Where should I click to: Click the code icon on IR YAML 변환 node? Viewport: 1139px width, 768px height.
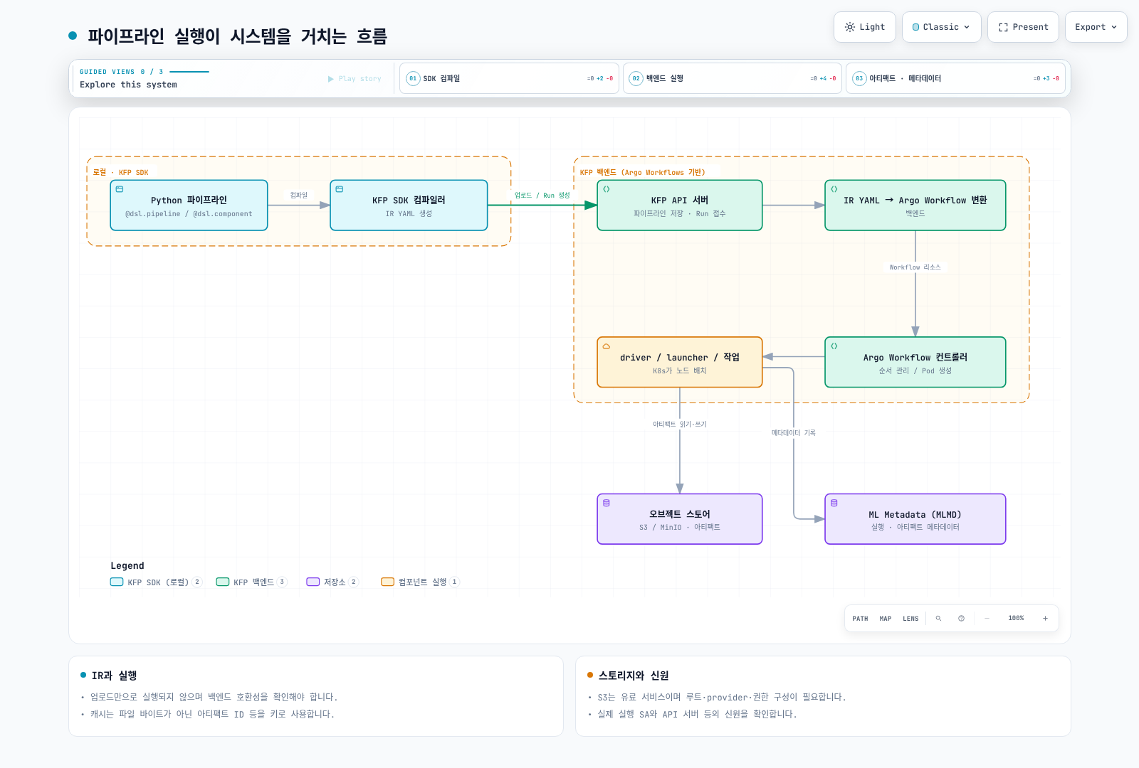pos(834,189)
